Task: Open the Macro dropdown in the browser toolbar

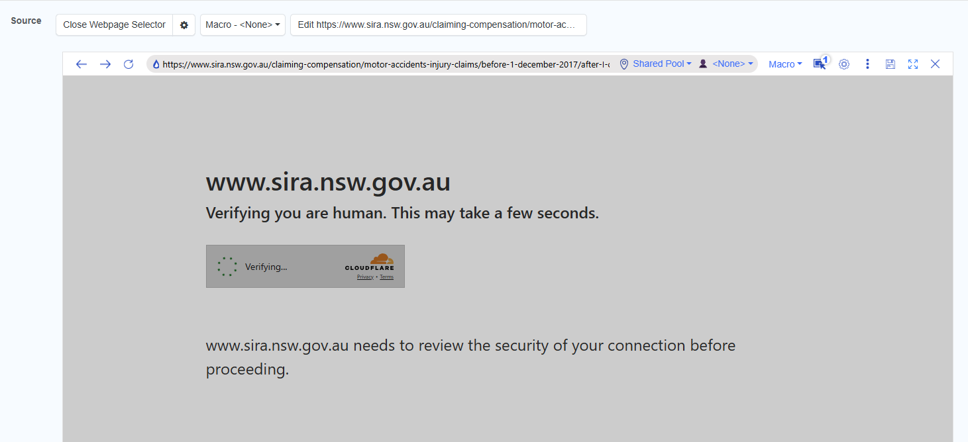Action: tap(785, 64)
